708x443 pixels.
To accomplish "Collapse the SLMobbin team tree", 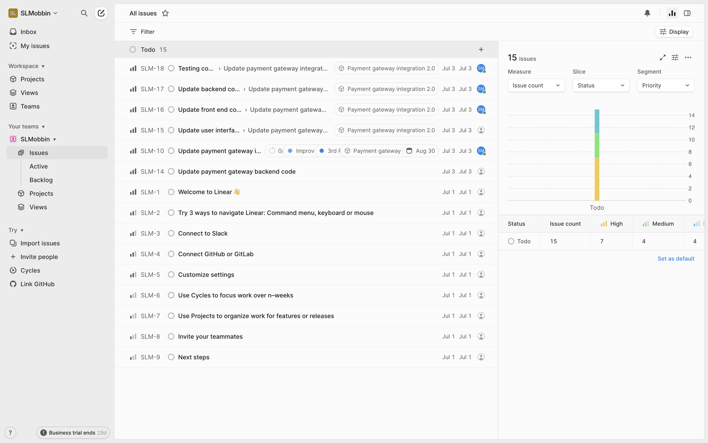I will (55, 140).
